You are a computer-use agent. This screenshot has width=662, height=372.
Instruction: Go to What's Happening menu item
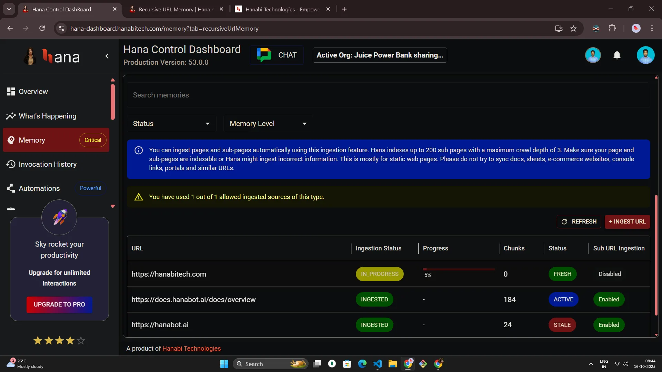pyautogui.click(x=47, y=116)
